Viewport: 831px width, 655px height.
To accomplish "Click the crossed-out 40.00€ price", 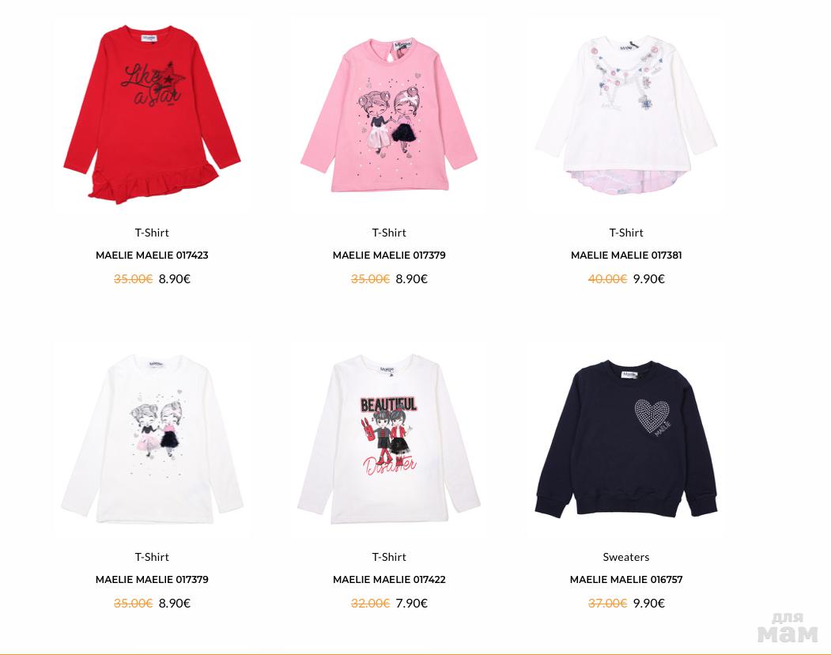I will pos(607,279).
